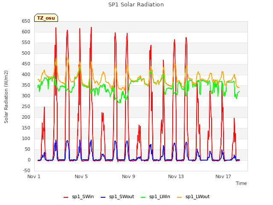This screenshot has height=205, width=273.
Task: Click the 500 y-axis tick label
Action: tap(26, 53)
